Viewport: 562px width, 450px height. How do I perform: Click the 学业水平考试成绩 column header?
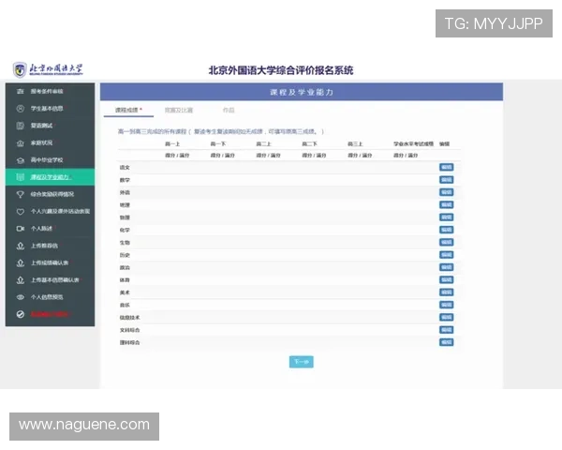click(414, 143)
